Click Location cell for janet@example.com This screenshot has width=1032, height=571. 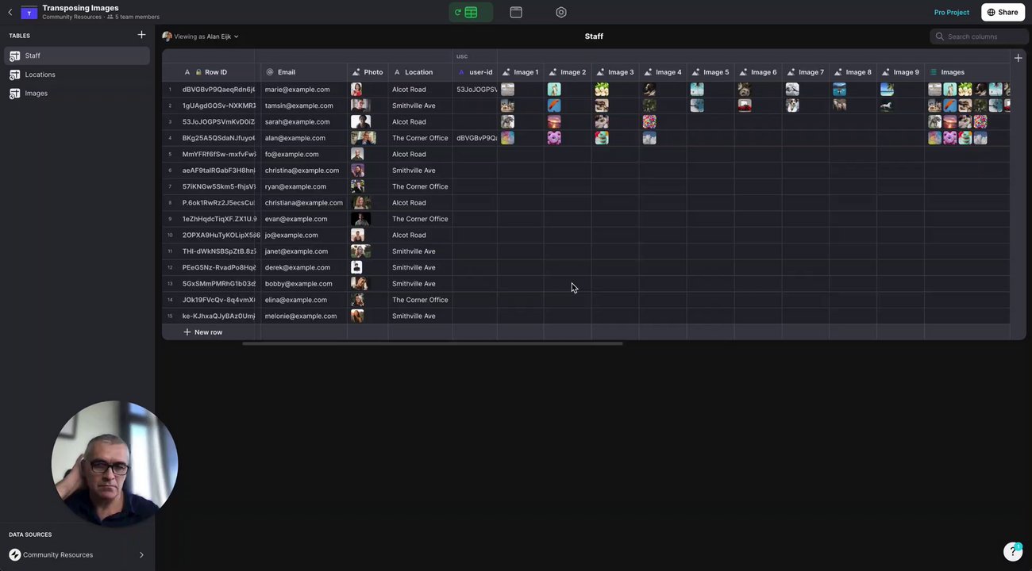(421, 251)
